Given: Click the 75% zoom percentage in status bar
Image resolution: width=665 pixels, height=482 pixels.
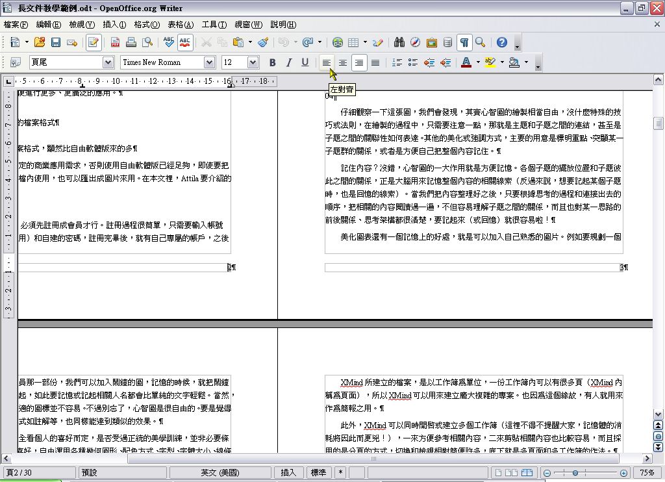Looking at the screenshot, I should tap(647, 473).
